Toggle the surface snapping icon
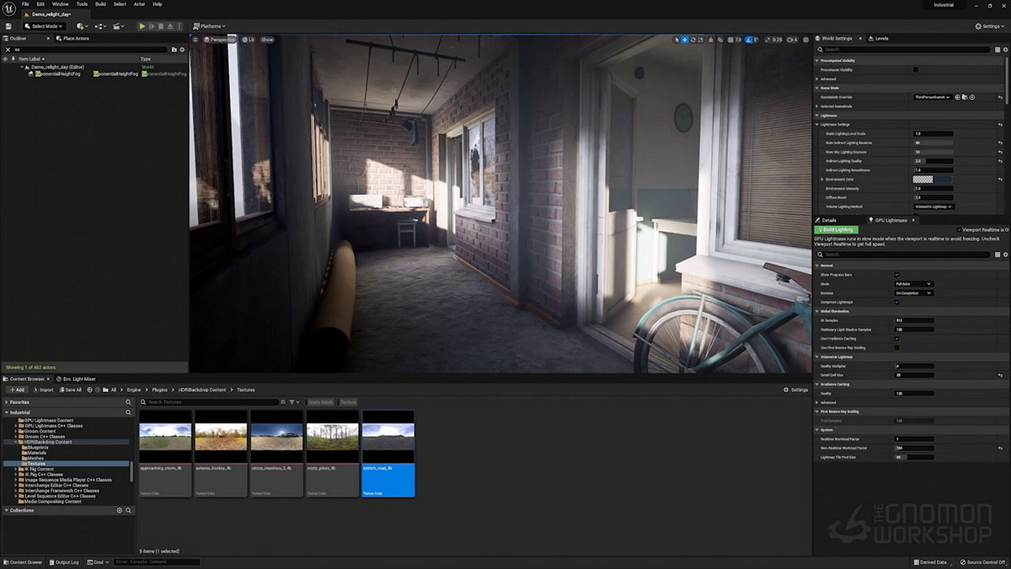Image resolution: width=1011 pixels, height=569 pixels. [x=719, y=40]
